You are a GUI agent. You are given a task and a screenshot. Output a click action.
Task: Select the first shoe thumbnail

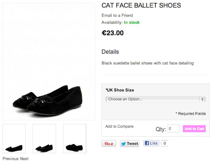point(14,138)
